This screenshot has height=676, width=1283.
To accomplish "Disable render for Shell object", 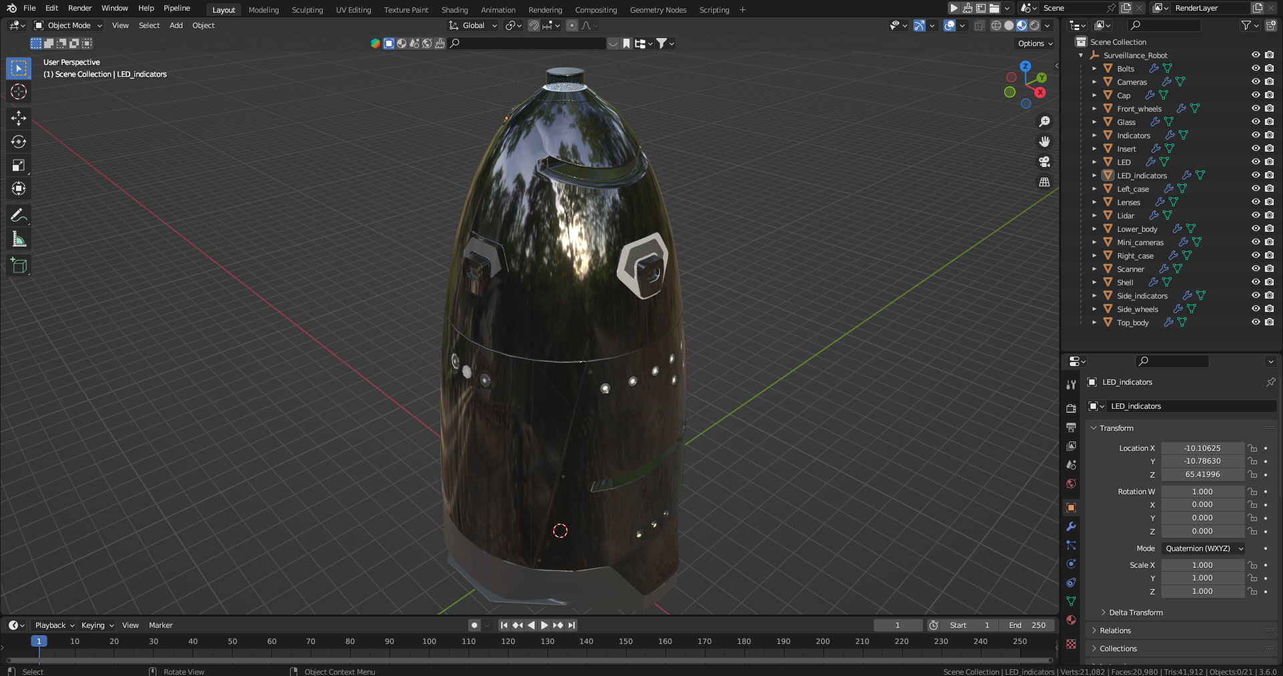I will tap(1269, 282).
